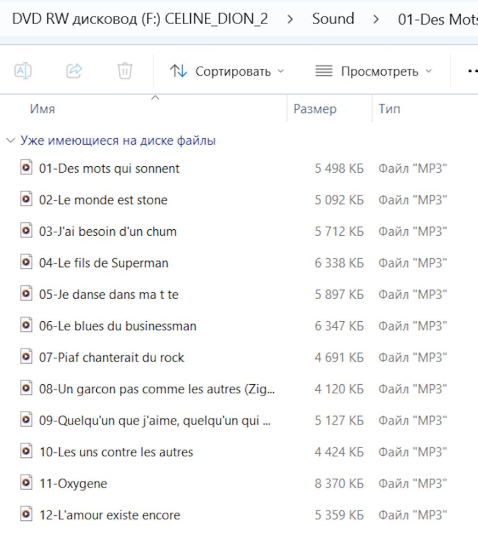The height and width of the screenshot is (551, 478).
Task: Click the MP3 icon for 03-J'ai besoin d'un chum
Action: coord(26,230)
